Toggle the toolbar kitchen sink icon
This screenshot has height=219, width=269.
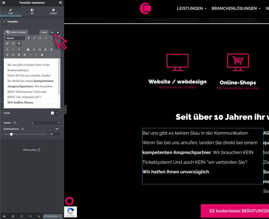[x=19, y=43]
